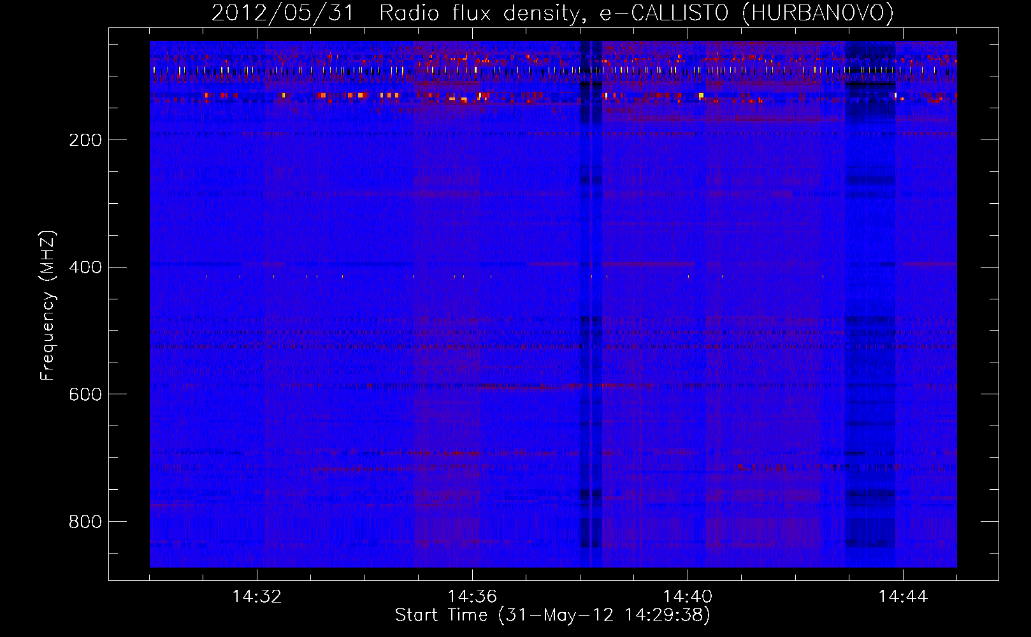Click the 14:32 time tick label
Viewport: 1031px width, 637px height.
pyautogui.click(x=257, y=597)
